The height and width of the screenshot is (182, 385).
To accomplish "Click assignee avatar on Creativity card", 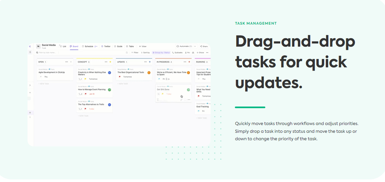I will [109, 73].
